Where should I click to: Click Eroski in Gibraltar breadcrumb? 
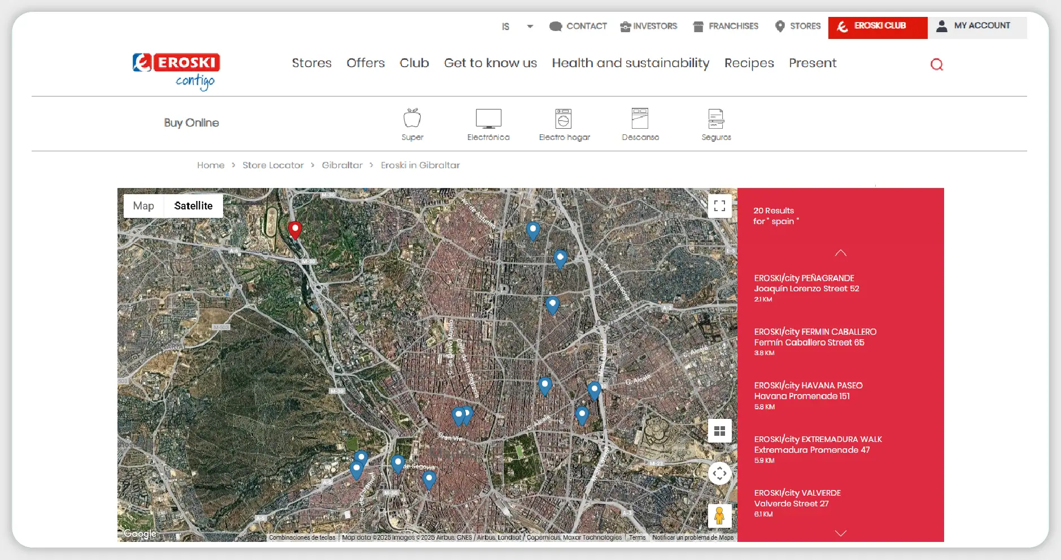point(420,165)
